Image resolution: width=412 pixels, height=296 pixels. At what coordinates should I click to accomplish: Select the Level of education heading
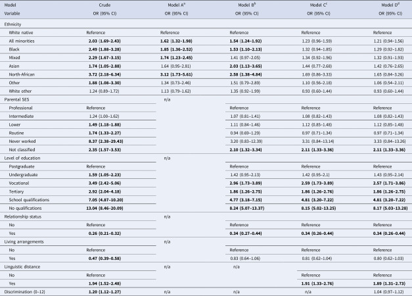22,158
